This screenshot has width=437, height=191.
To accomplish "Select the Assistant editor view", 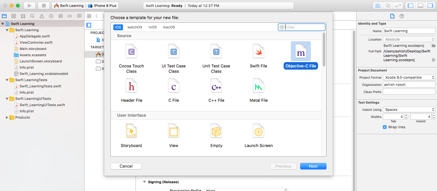I will click(388, 6).
